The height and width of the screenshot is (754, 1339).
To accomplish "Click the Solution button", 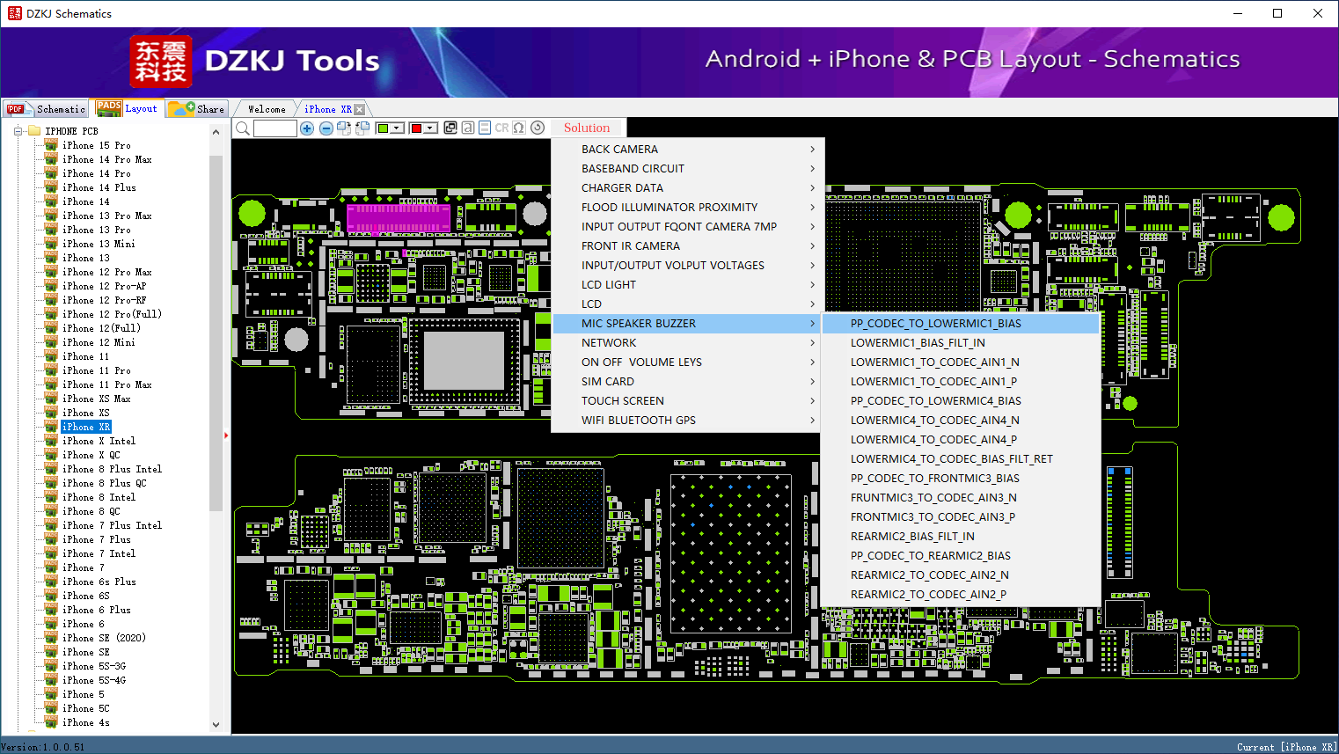I will pyautogui.click(x=587, y=128).
